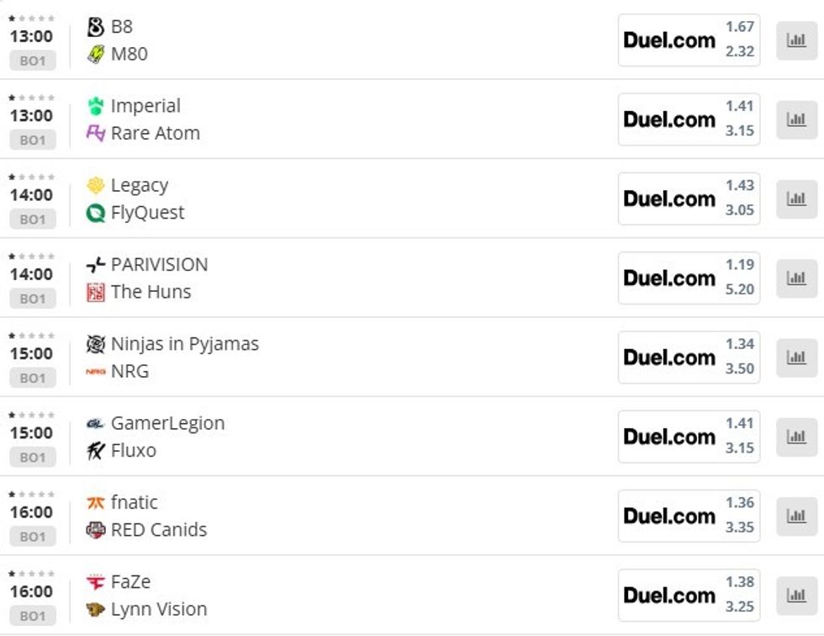Open stats icon for B8 vs M80

point(795,40)
